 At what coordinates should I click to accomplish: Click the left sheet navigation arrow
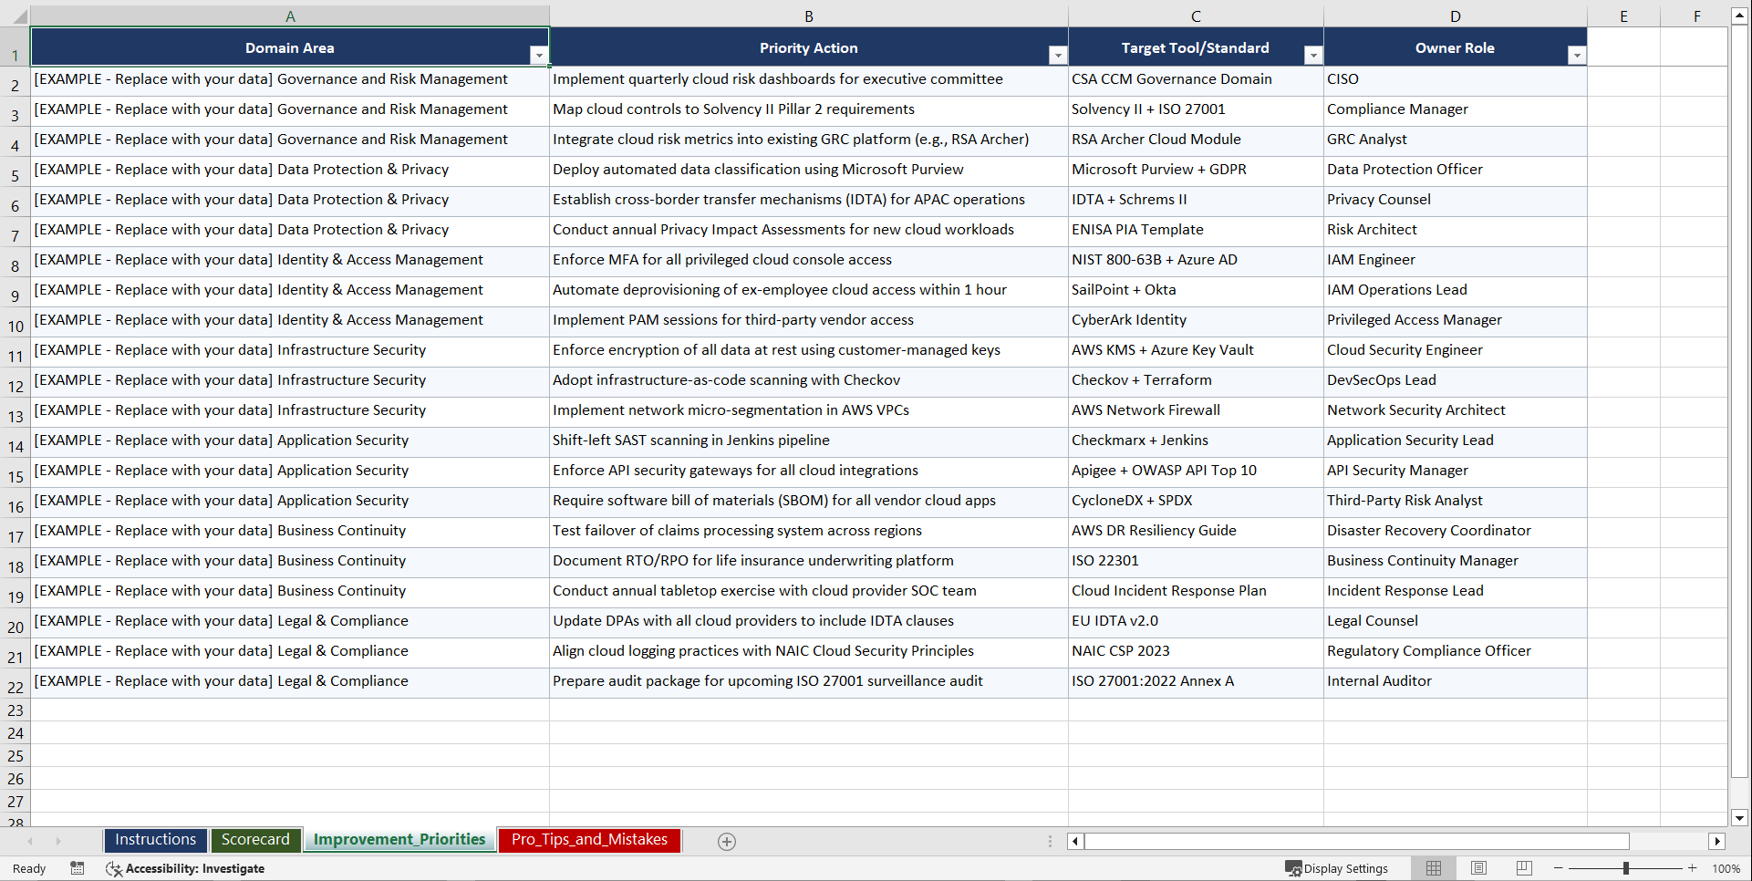point(32,841)
